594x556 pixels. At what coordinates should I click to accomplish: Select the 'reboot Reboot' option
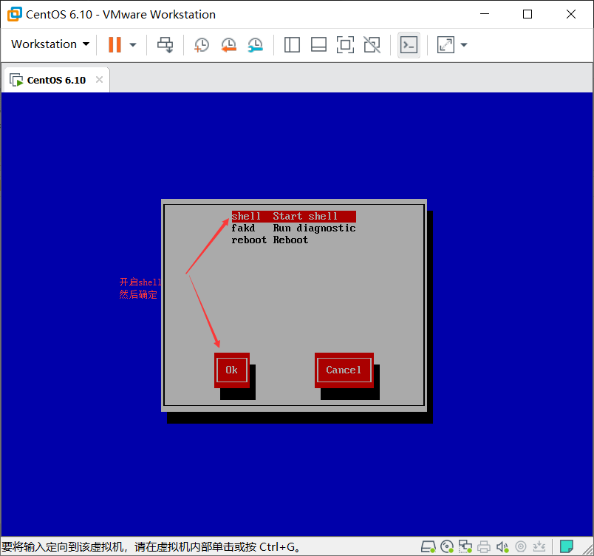pyautogui.click(x=270, y=240)
